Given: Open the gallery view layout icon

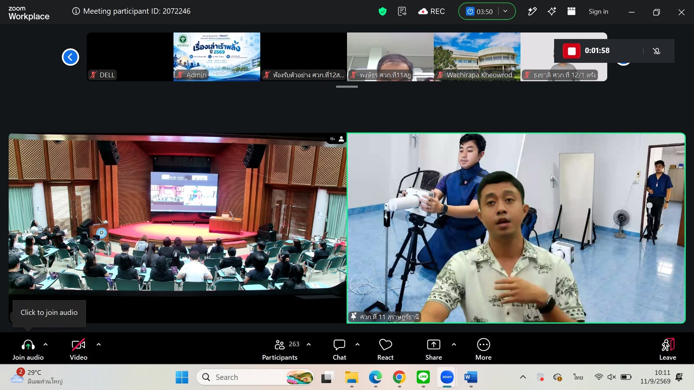Looking at the screenshot, I should point(571,12).
